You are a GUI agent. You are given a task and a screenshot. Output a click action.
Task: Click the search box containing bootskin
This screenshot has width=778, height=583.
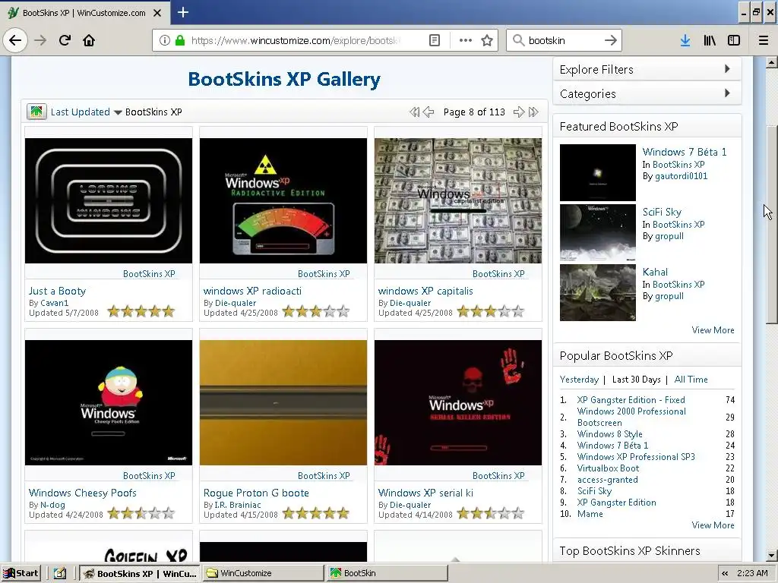[x=563, y=40]
